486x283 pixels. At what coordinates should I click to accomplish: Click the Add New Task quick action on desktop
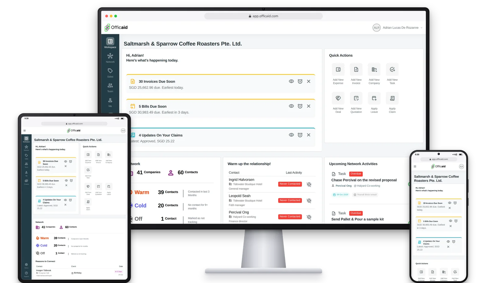click(x=392, y=74)
